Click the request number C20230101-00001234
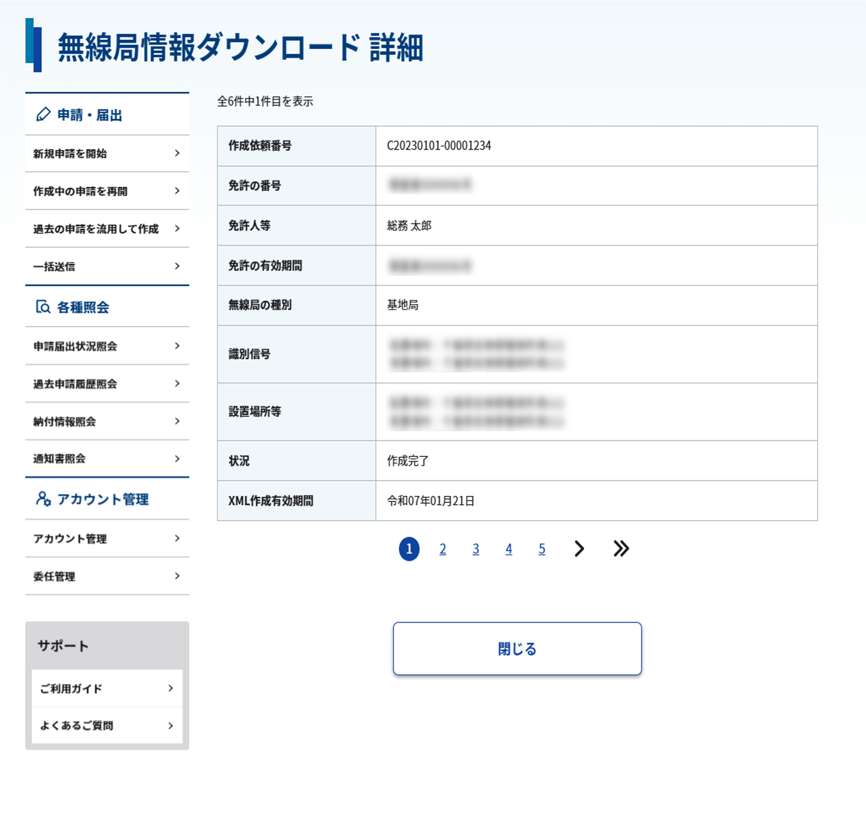This screenshot has height=824, width=866. (x=439, y=145)
